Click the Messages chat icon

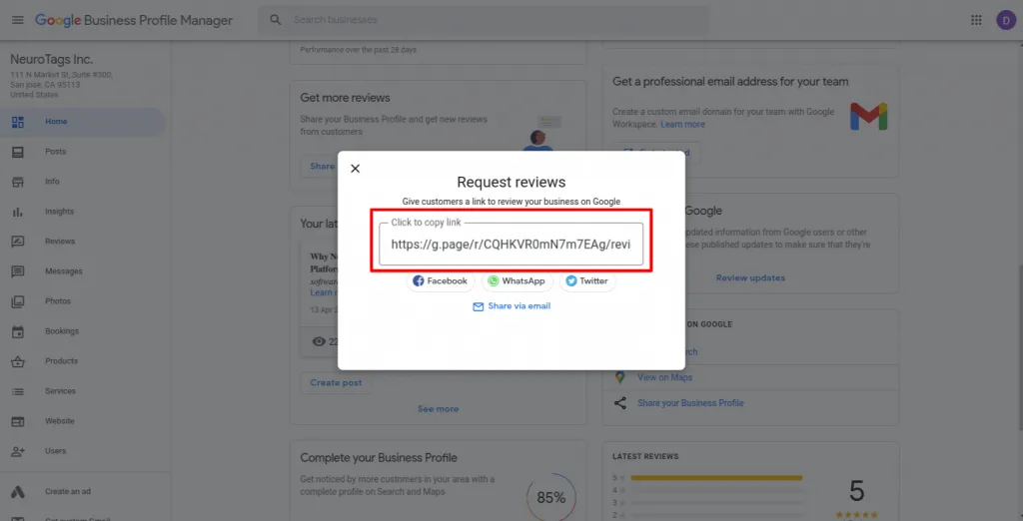click(18, 271)
